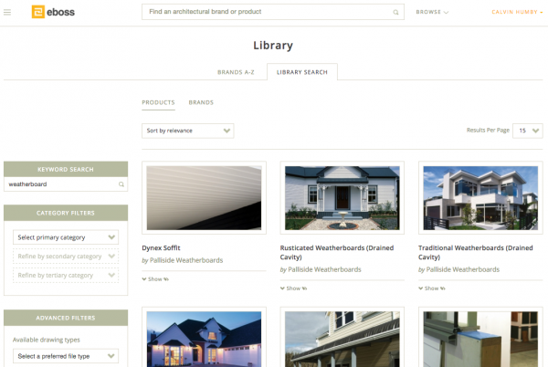Open the Results Per Page dropdown
The height and width of the screenshot is (367, 548).
(527, 131)
